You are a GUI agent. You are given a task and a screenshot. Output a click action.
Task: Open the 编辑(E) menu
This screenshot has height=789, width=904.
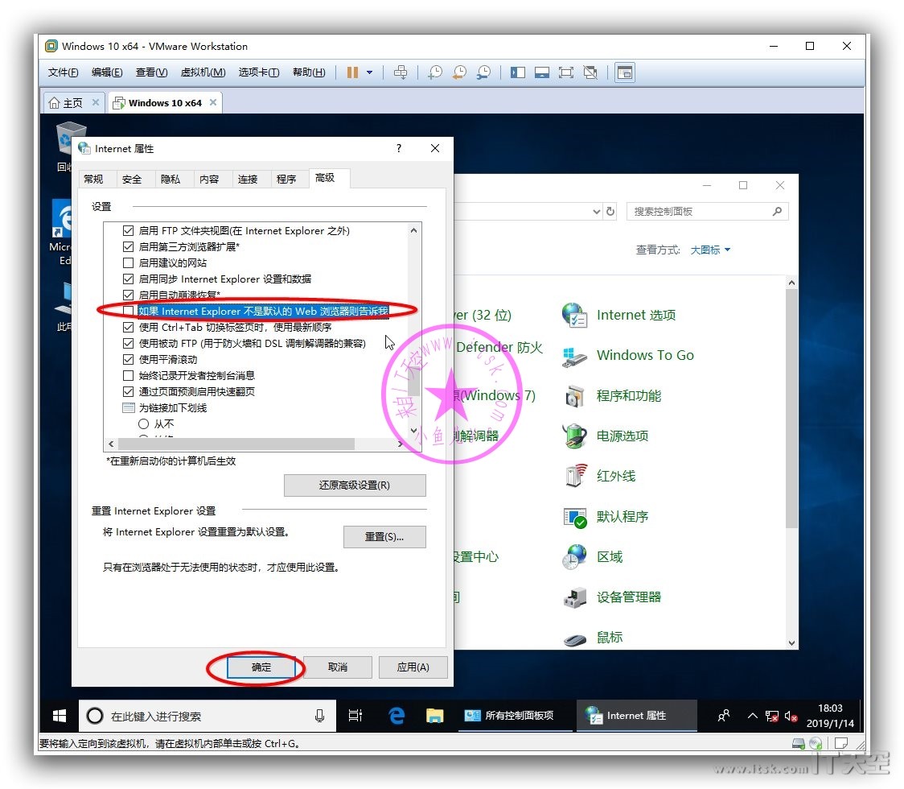tap(107, 72)
